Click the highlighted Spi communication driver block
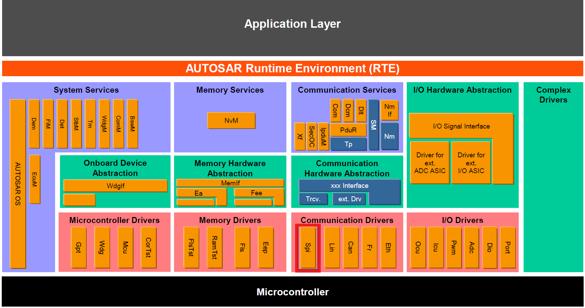Image resolution: width=585 pixels, height=308 pixels. coord(308,248)
